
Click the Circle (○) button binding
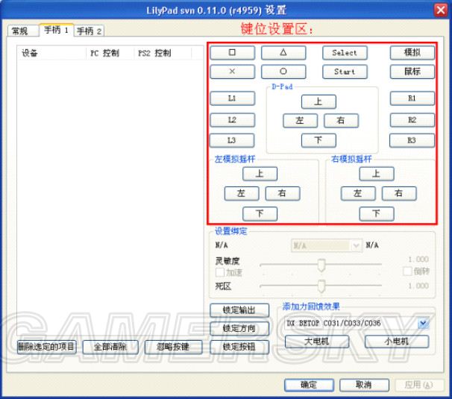(x=283, y=72)
